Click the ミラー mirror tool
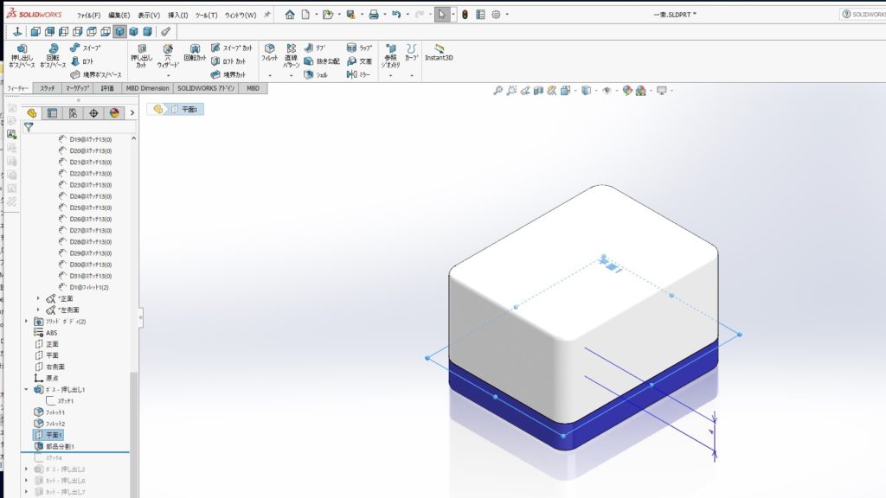 (x=358, y=75)
